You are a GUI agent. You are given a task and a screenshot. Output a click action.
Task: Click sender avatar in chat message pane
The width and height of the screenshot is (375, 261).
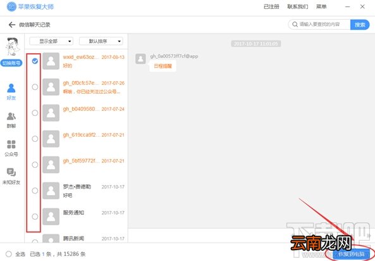(x=140, y=59)
